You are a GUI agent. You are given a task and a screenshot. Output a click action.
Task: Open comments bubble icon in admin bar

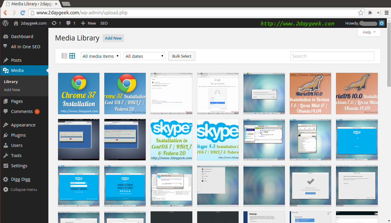point(69,23)
